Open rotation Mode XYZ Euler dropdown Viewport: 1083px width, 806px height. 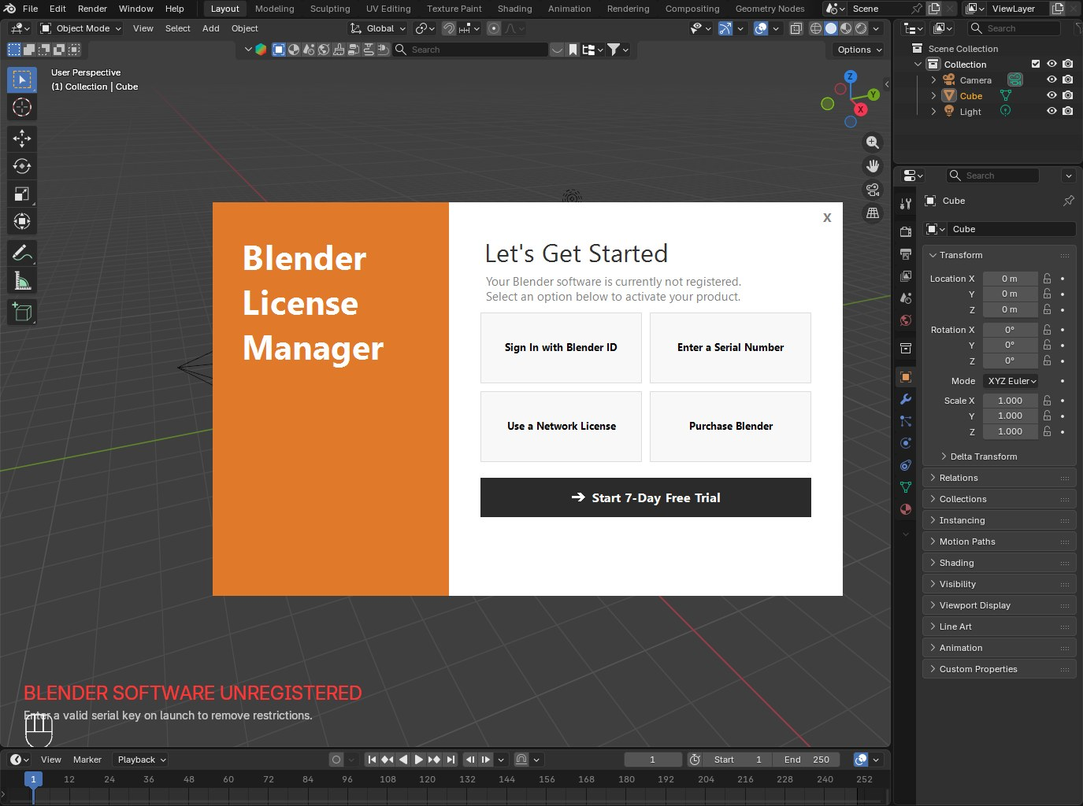[1011, 381]
